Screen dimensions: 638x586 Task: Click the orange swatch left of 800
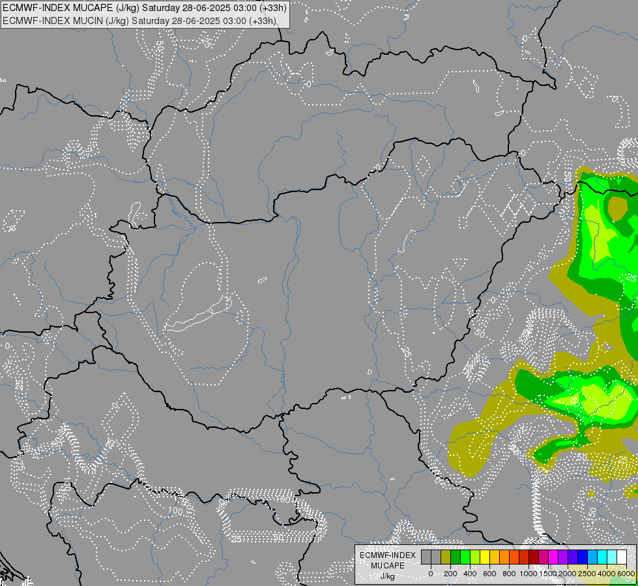(504, 557)
